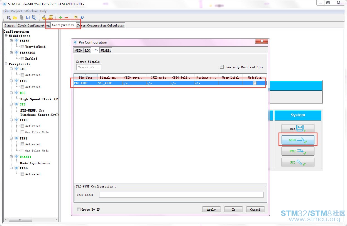
Task: Click the User Label text field
Action: pyautogui.click(x=181, y=195)
